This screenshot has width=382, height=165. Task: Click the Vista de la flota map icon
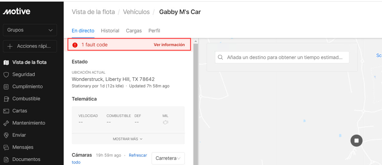click(6, 62)
